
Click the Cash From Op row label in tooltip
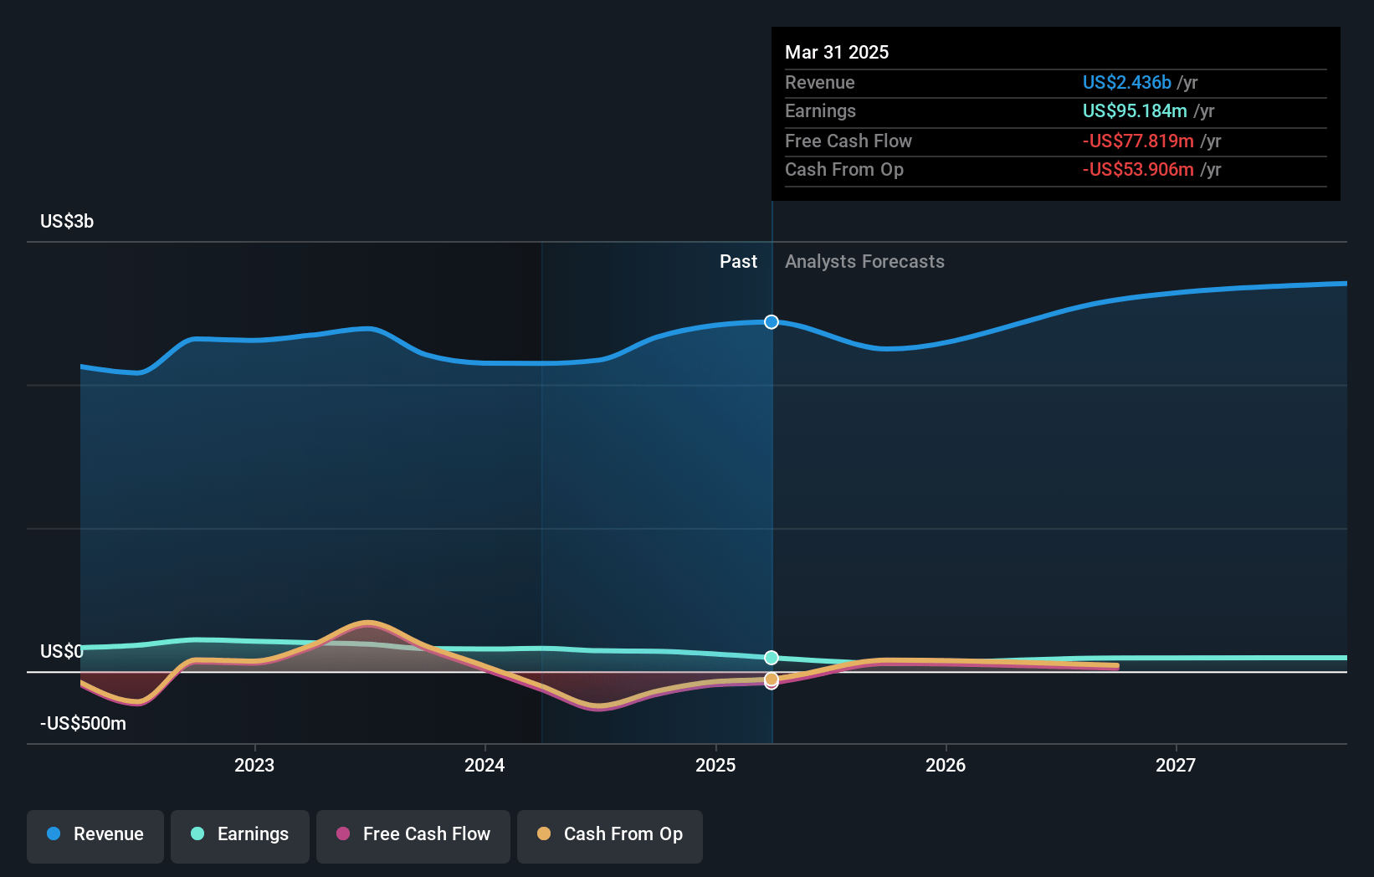[844, 170]
